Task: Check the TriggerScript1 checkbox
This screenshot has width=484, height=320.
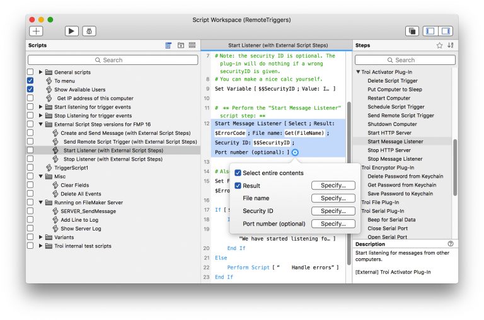Action: tap(30, 168)
